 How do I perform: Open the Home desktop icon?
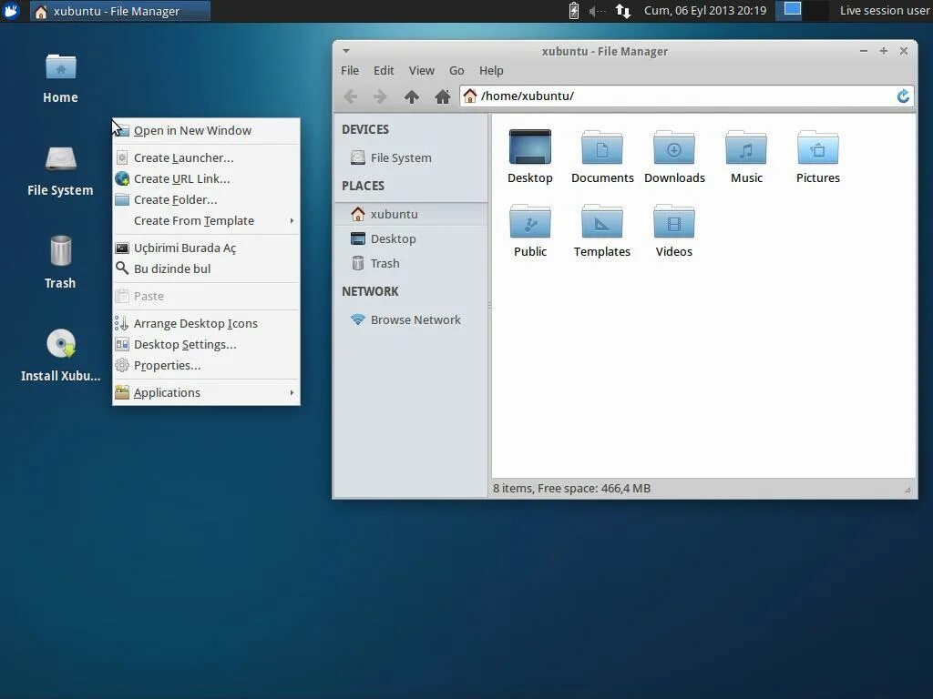point(60,77)
